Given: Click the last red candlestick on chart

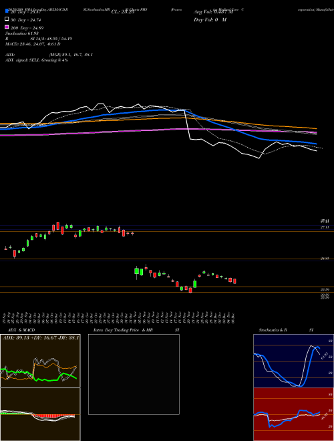Looking at the screenshot, I should click(234, 281).
